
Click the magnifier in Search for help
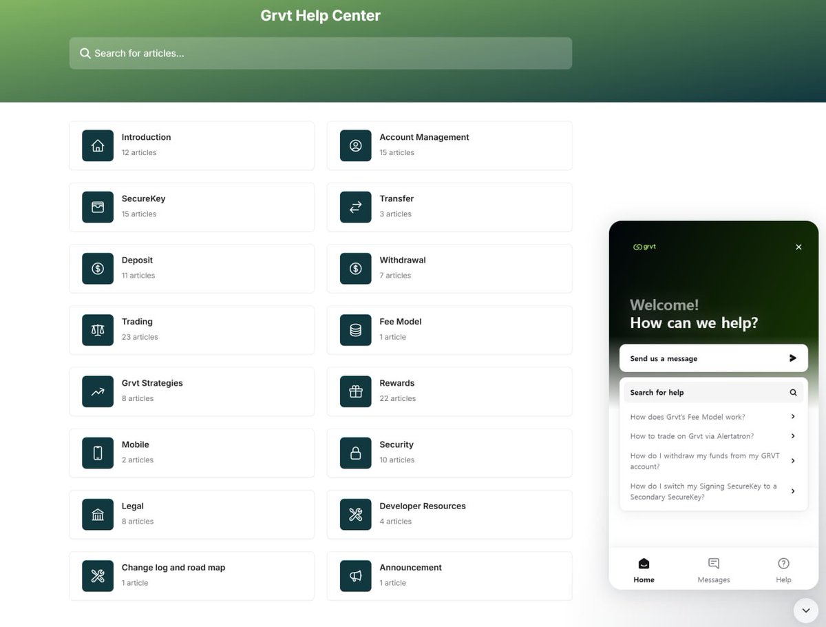[x=793, y=393]
